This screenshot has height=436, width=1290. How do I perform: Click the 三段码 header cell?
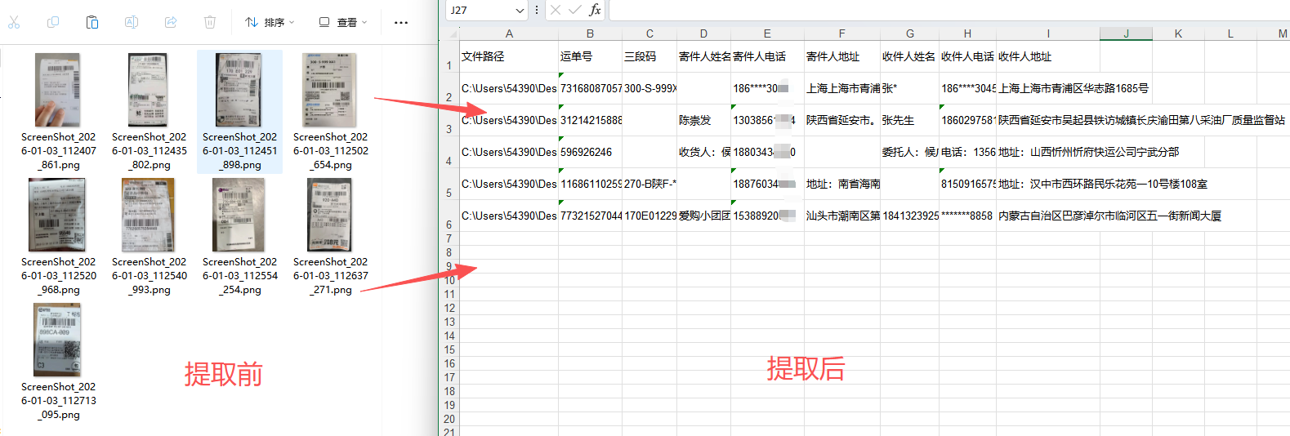[x=649, y=56]
